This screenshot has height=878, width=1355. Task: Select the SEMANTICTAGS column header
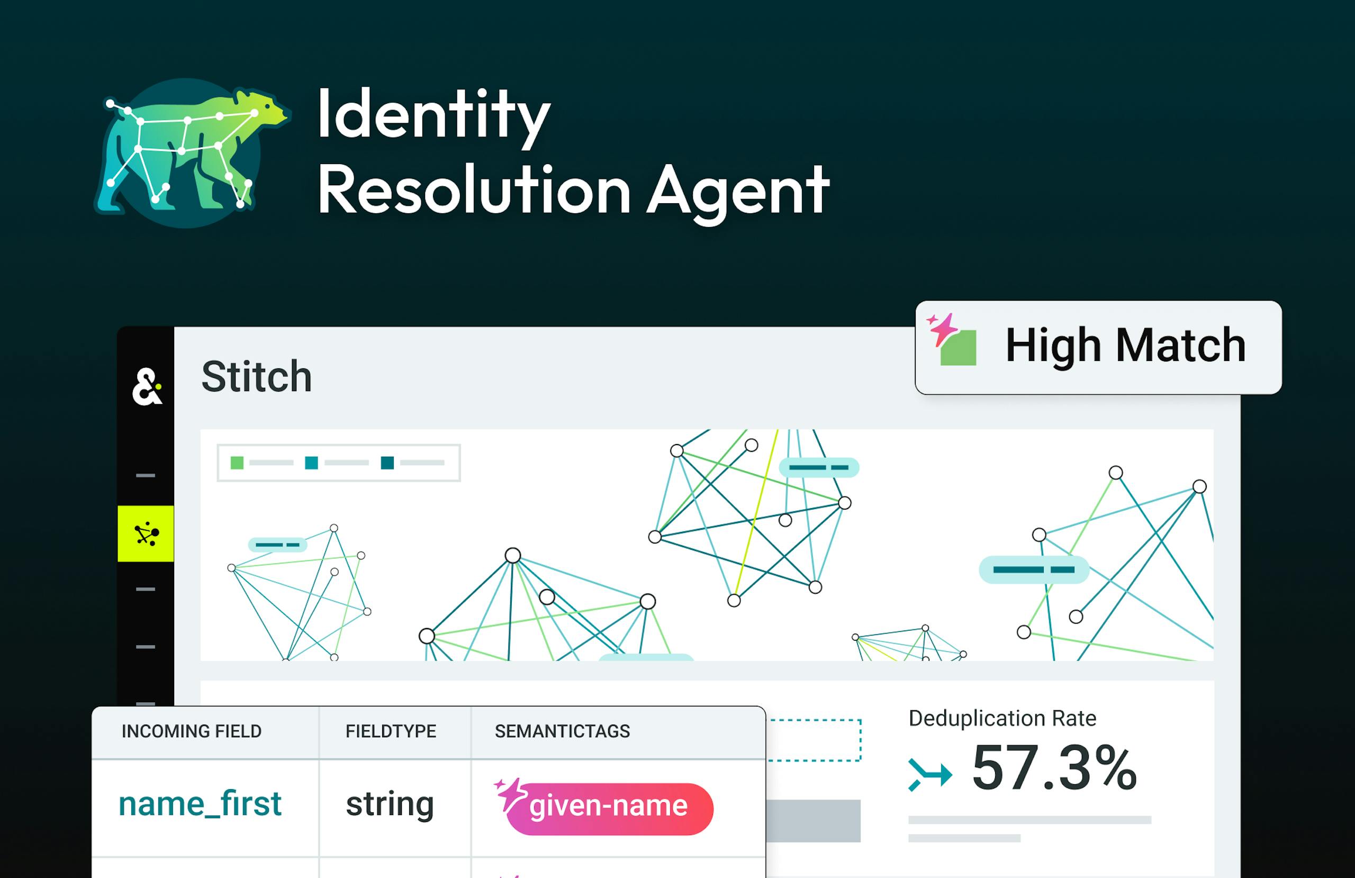pyautogui.click(x=562, y=731)
